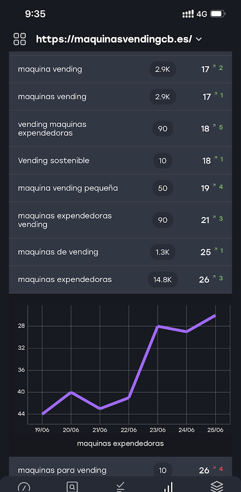Tap the battery indicator in status bar
This screenshot has height=492, width=241.
coord(218,14)
